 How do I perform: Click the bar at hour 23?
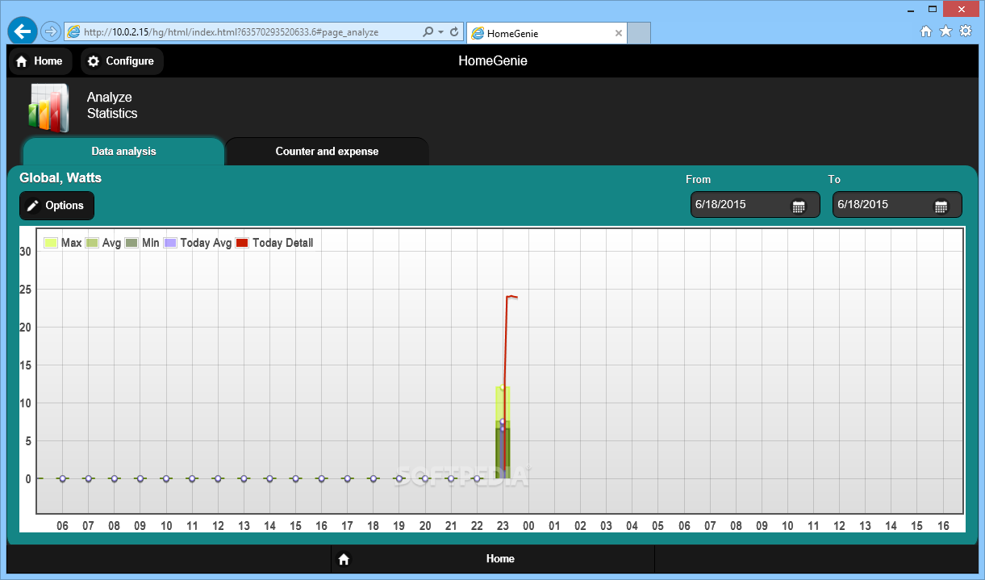pos(503,432)
